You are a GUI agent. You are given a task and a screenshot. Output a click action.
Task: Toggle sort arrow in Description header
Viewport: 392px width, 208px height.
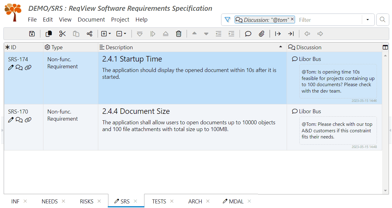(x=281, y=47)
